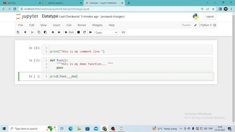Open a new browser tab
235x132 pixels.
[x=129, y=3]
